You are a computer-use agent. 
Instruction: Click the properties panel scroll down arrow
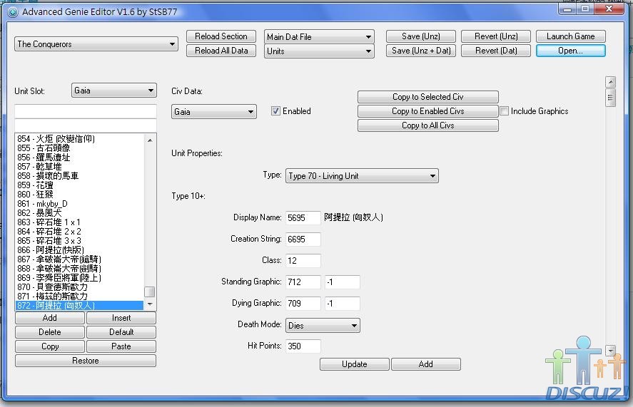tap(610, 350)
